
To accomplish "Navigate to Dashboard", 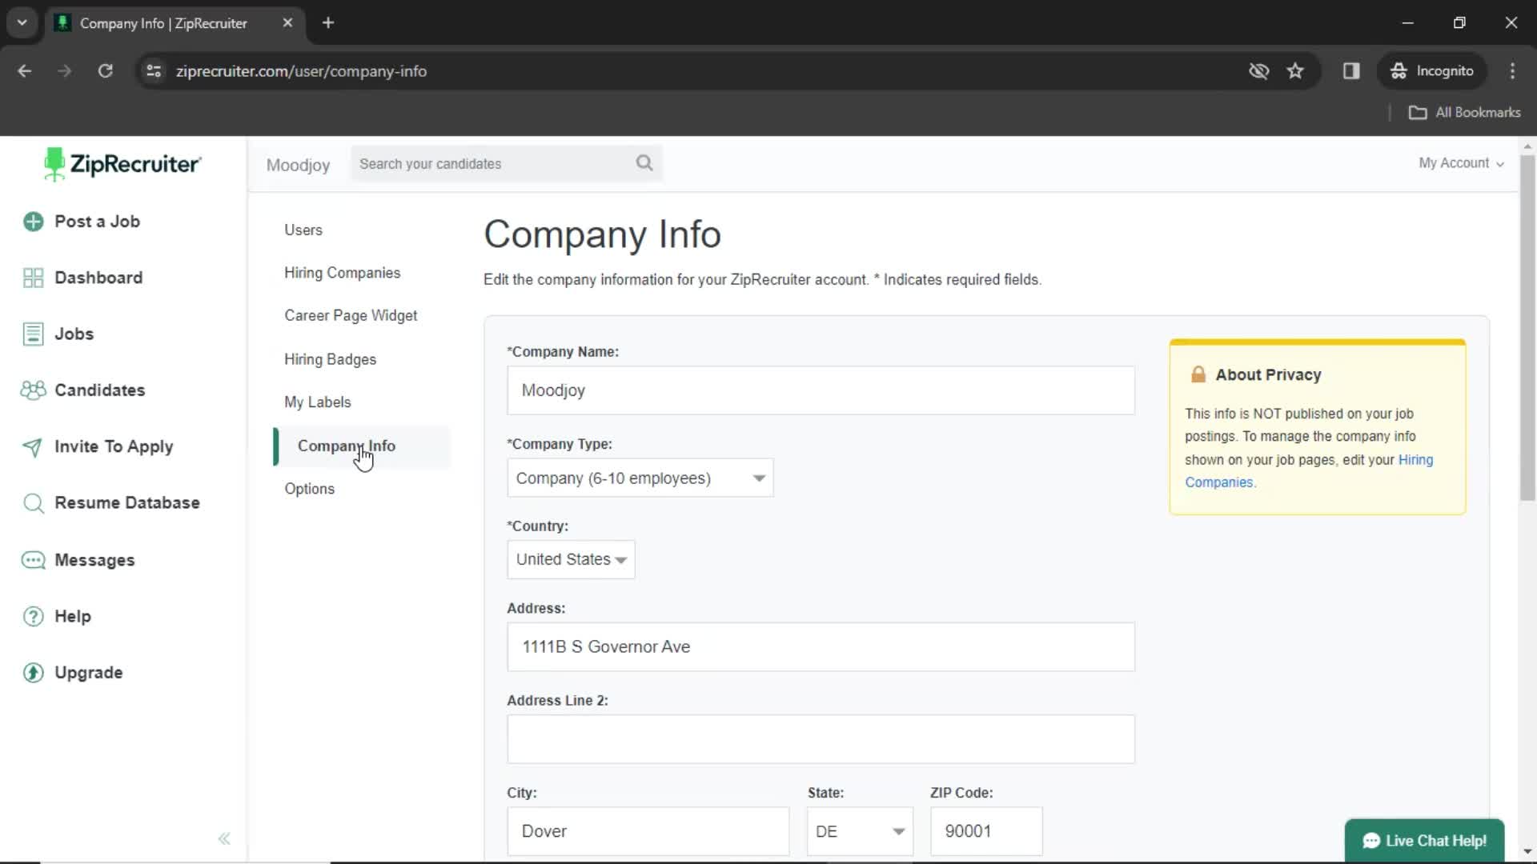I will pyautogui.click(x=98, y=278).
